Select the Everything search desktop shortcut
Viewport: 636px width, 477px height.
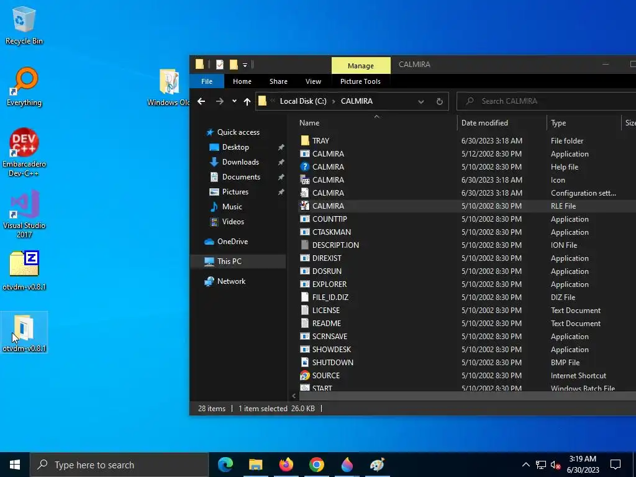(x=24, y=87)
